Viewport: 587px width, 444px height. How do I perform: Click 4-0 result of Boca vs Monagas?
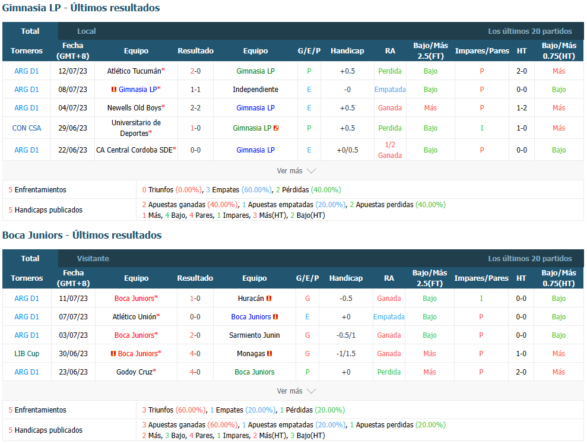pyautogui.click(x=195, y=353)
